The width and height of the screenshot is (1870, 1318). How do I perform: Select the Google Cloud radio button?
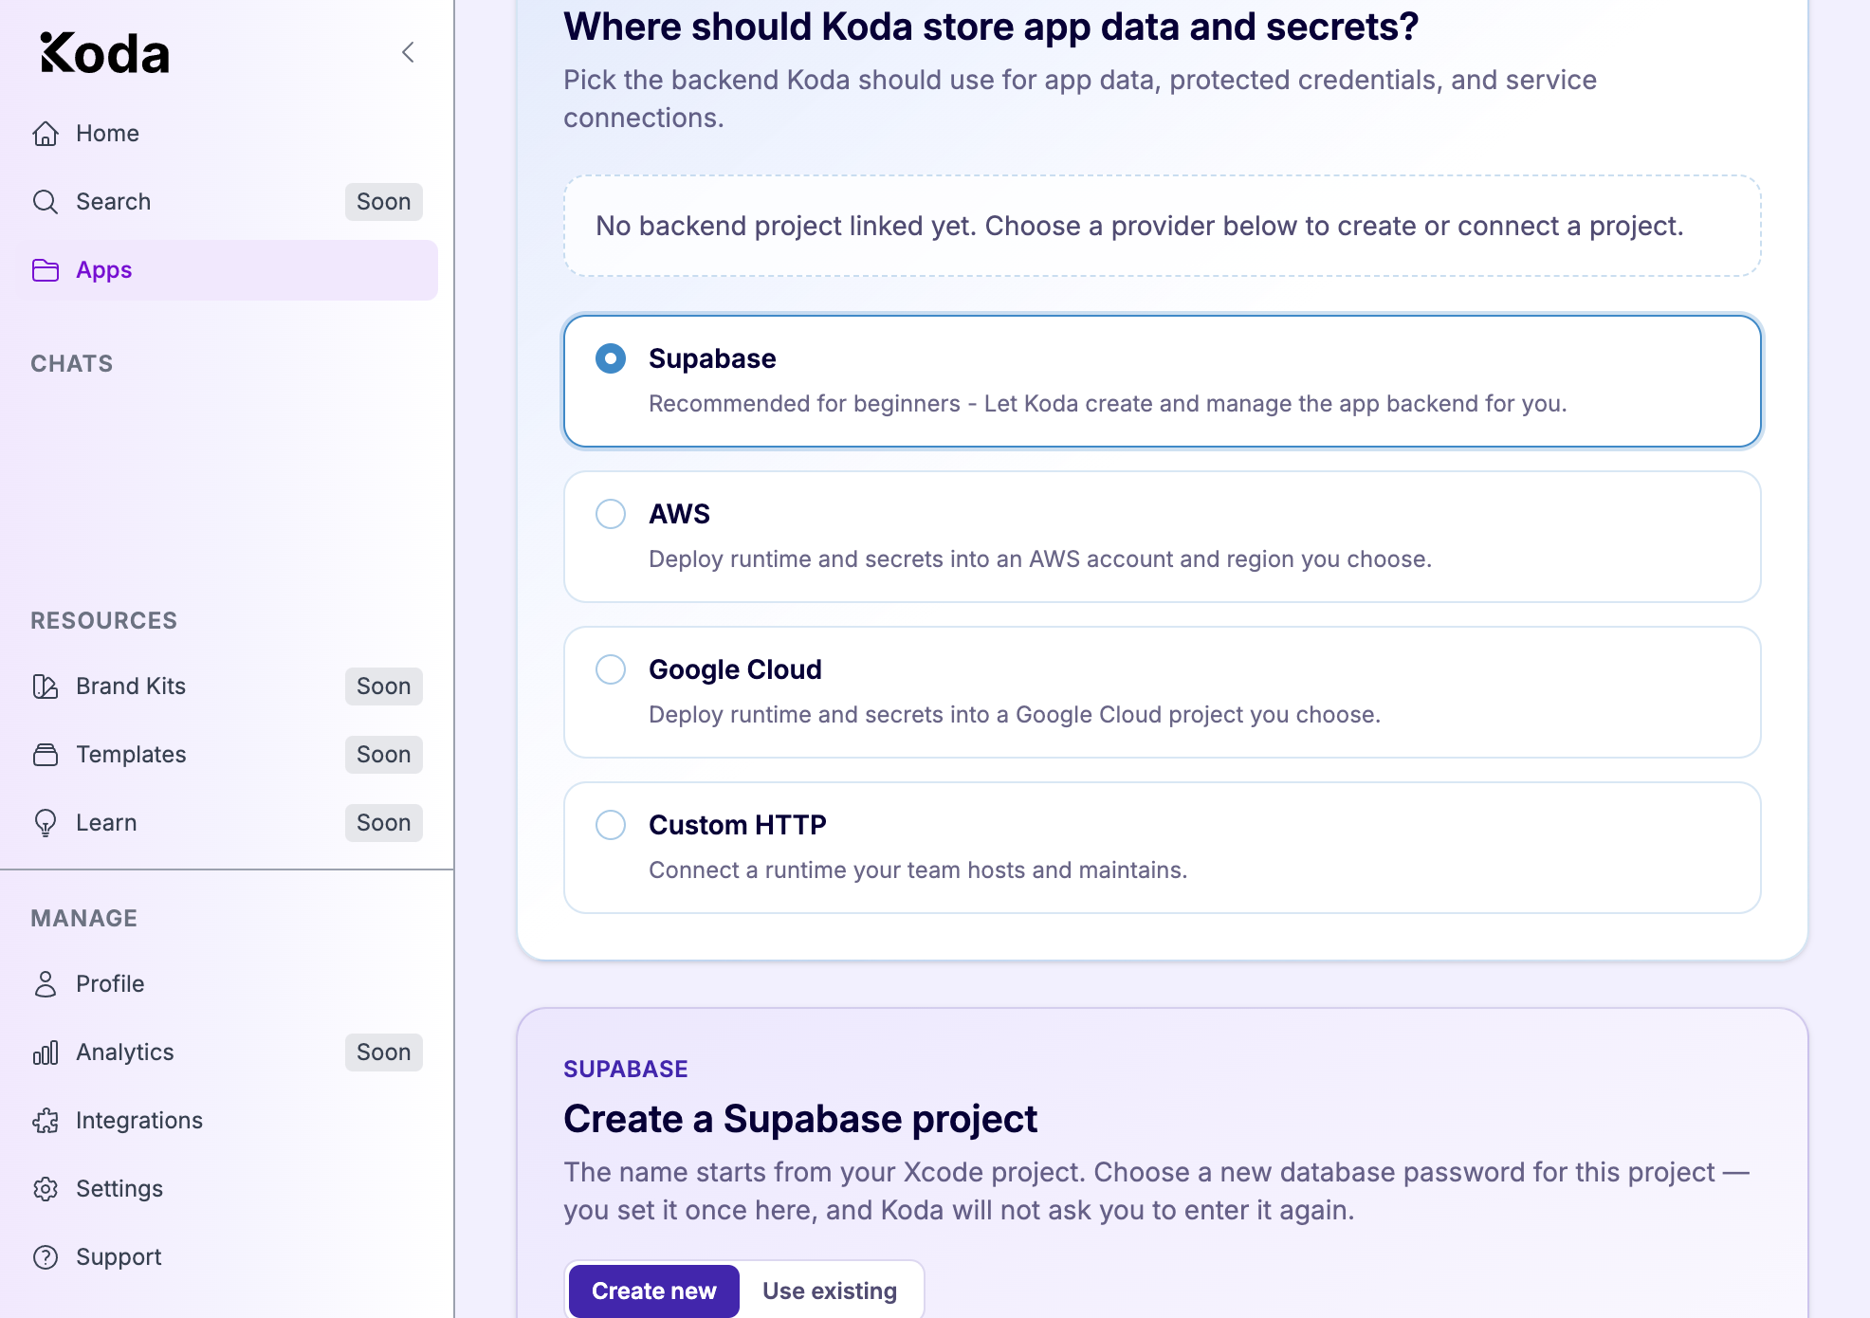click(611, 669)
